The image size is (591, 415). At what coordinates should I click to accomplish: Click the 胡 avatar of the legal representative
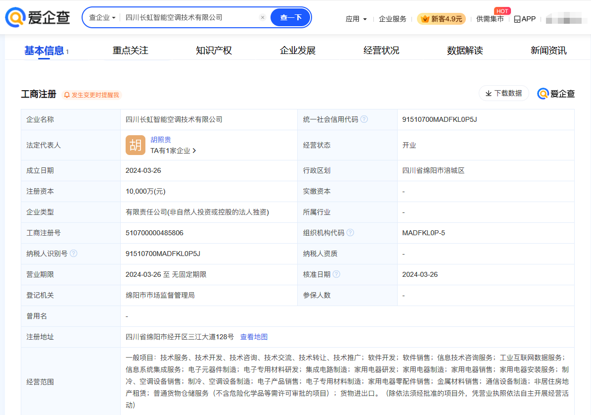tap(136, 145)
